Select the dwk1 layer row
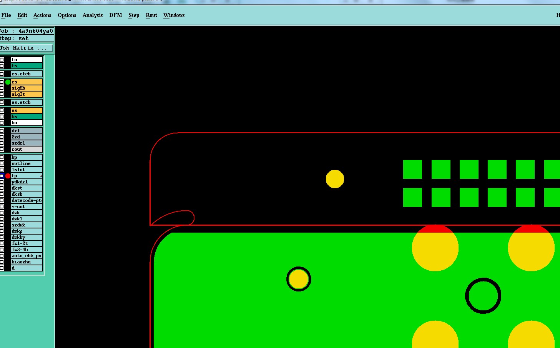Viewport: 560px width, 348px height. tap(27, 219)
